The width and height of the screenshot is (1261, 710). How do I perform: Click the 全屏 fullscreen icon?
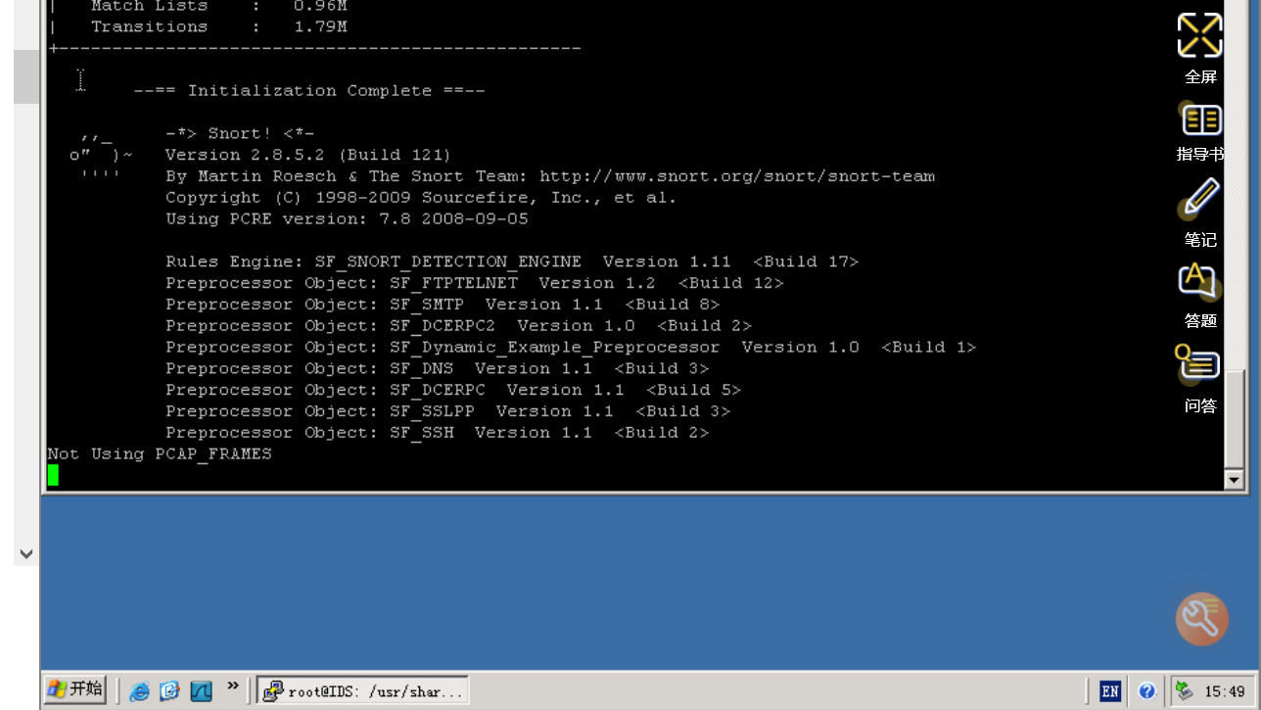point(1199,36)
